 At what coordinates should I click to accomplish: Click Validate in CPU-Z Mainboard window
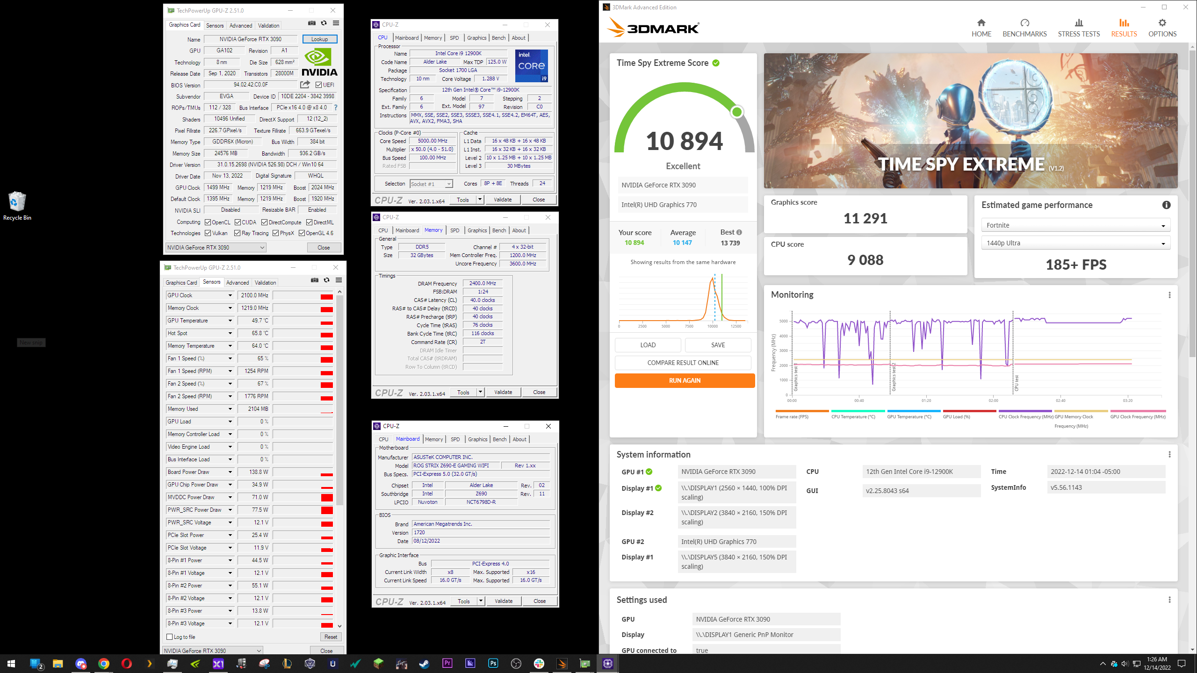click(503, 601)
